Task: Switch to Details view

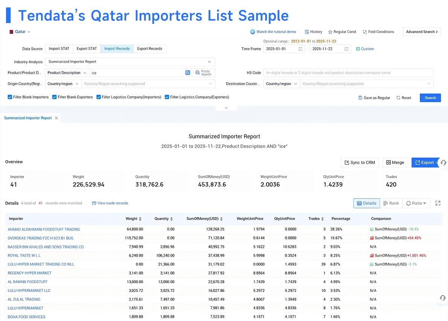Action: point(367,203)
